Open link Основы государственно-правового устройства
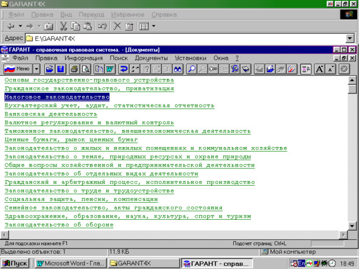This screenshot has height=269, width=359. pos(89,80)
